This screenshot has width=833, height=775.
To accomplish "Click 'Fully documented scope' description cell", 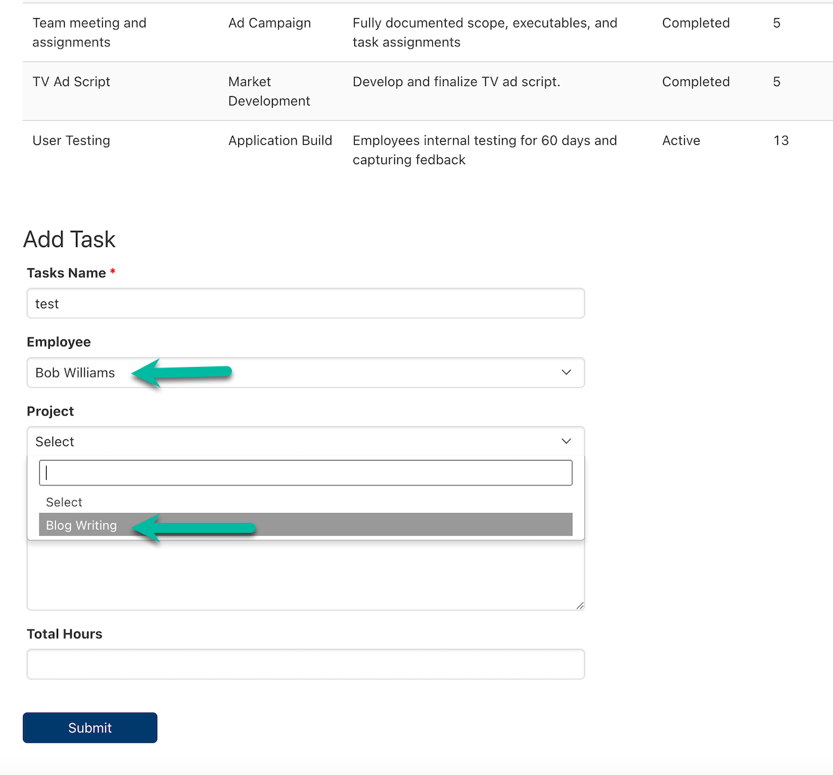I will pyautogui.click(x=485, y=32).
